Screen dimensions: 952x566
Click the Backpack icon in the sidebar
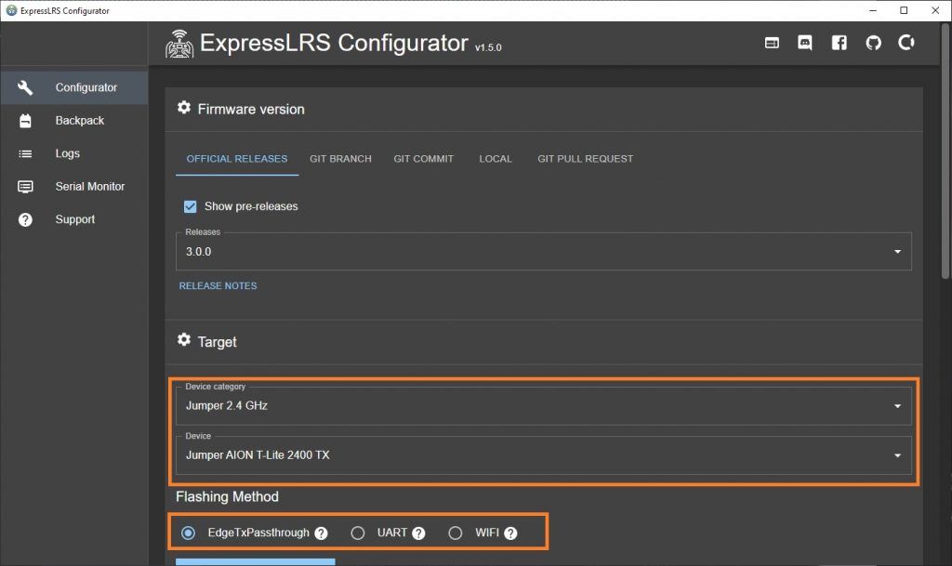pos(25,121)
